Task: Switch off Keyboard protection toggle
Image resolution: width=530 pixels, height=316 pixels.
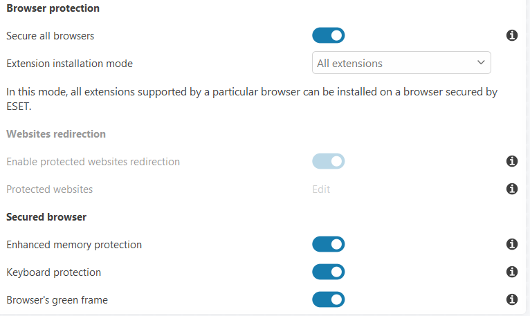Action: (328, 272)
